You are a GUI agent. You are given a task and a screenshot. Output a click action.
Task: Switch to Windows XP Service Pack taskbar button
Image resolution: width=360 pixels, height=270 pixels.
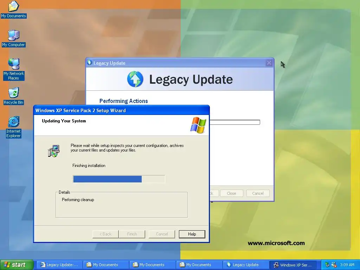point(292,265)
